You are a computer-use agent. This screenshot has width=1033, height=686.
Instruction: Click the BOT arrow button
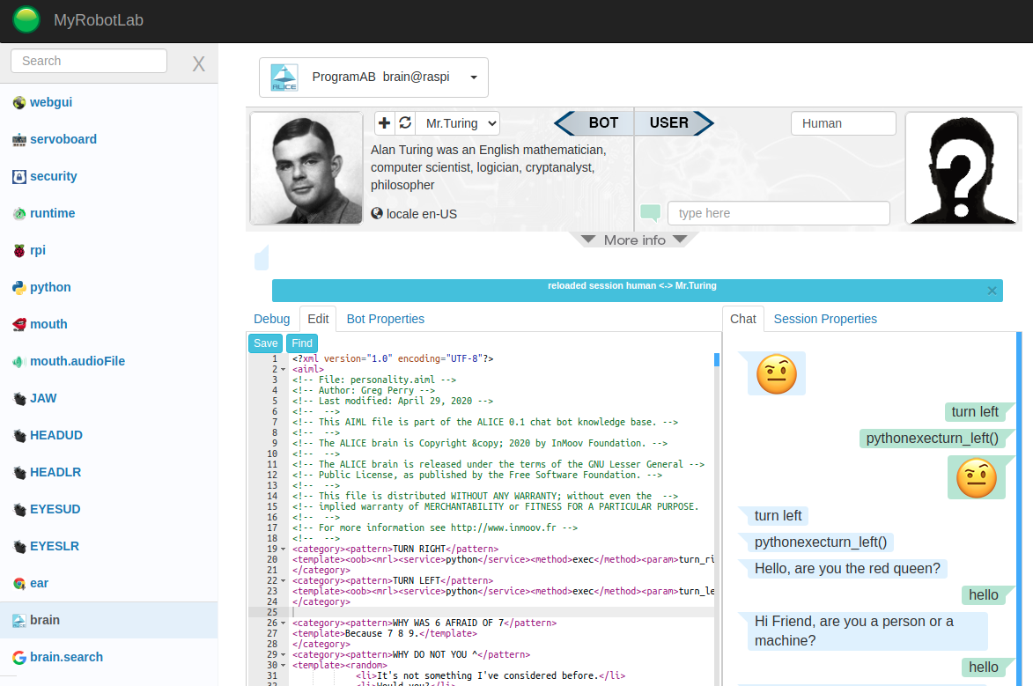click(x=594, y=123)
